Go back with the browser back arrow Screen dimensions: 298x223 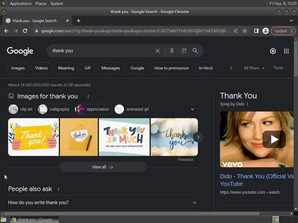click(6, 31)
